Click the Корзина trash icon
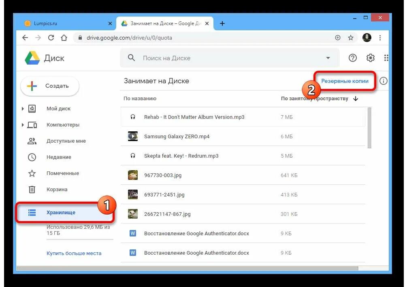Viewport: 405px width, 287px height. pyautogui.click(x=32, y=190)
